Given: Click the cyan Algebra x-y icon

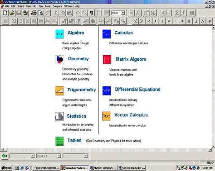Looking at the screenshot, I should coord(59,34).
